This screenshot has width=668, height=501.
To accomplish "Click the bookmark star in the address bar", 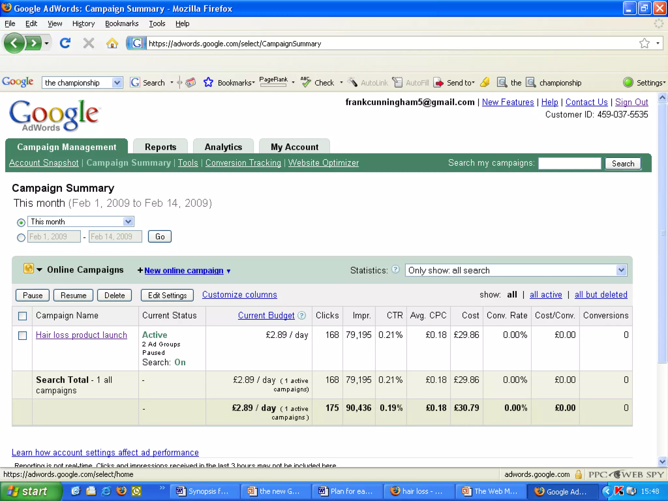I will pos(644,43).
